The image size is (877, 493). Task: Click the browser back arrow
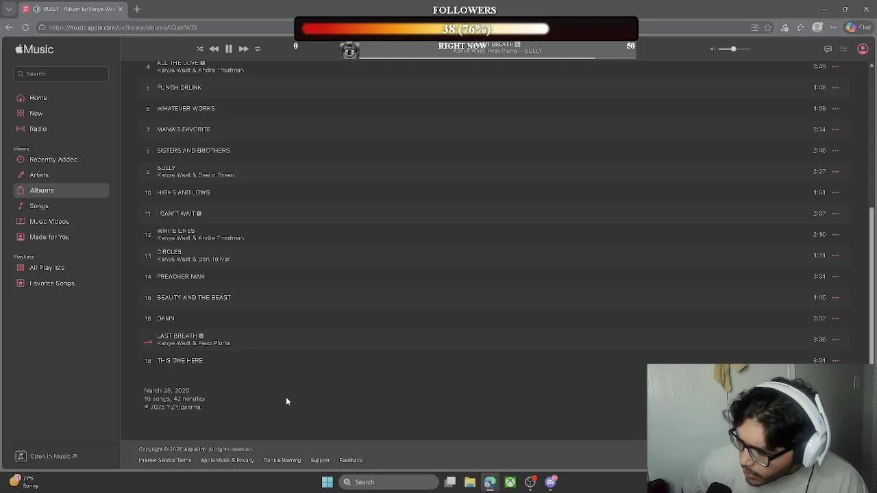pos(9,27)
